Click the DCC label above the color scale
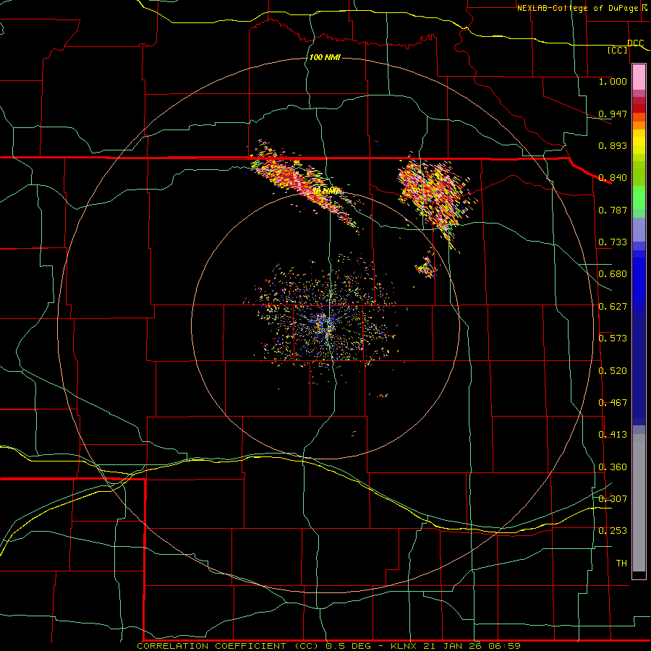 click(636, 43)
